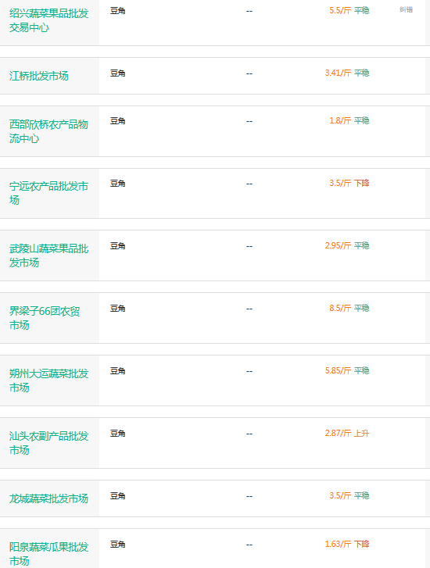This screenshot has width=430, height=568.
Task: Open the 绍兴蔬菜果品批发交易中心 market link
Action: coord(49,20)
